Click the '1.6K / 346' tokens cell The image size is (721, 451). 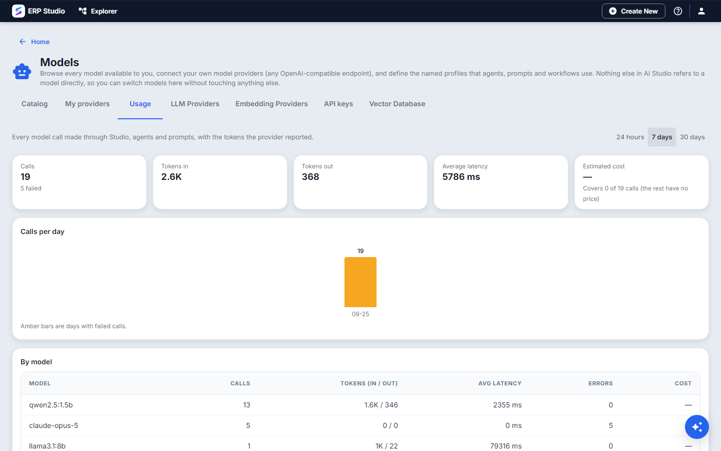coord(381,405)
